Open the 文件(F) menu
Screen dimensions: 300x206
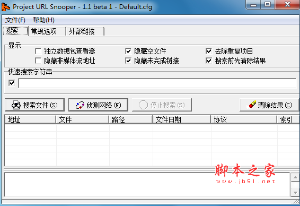pyautogui.click(x=15, y=20)
